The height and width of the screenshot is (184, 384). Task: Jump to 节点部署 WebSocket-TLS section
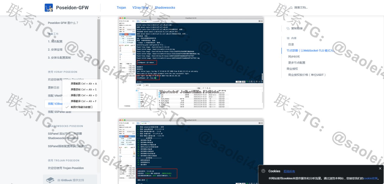(x=310, y=51)
